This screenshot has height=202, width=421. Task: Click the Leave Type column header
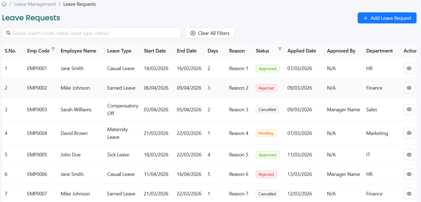pos(119,51)
